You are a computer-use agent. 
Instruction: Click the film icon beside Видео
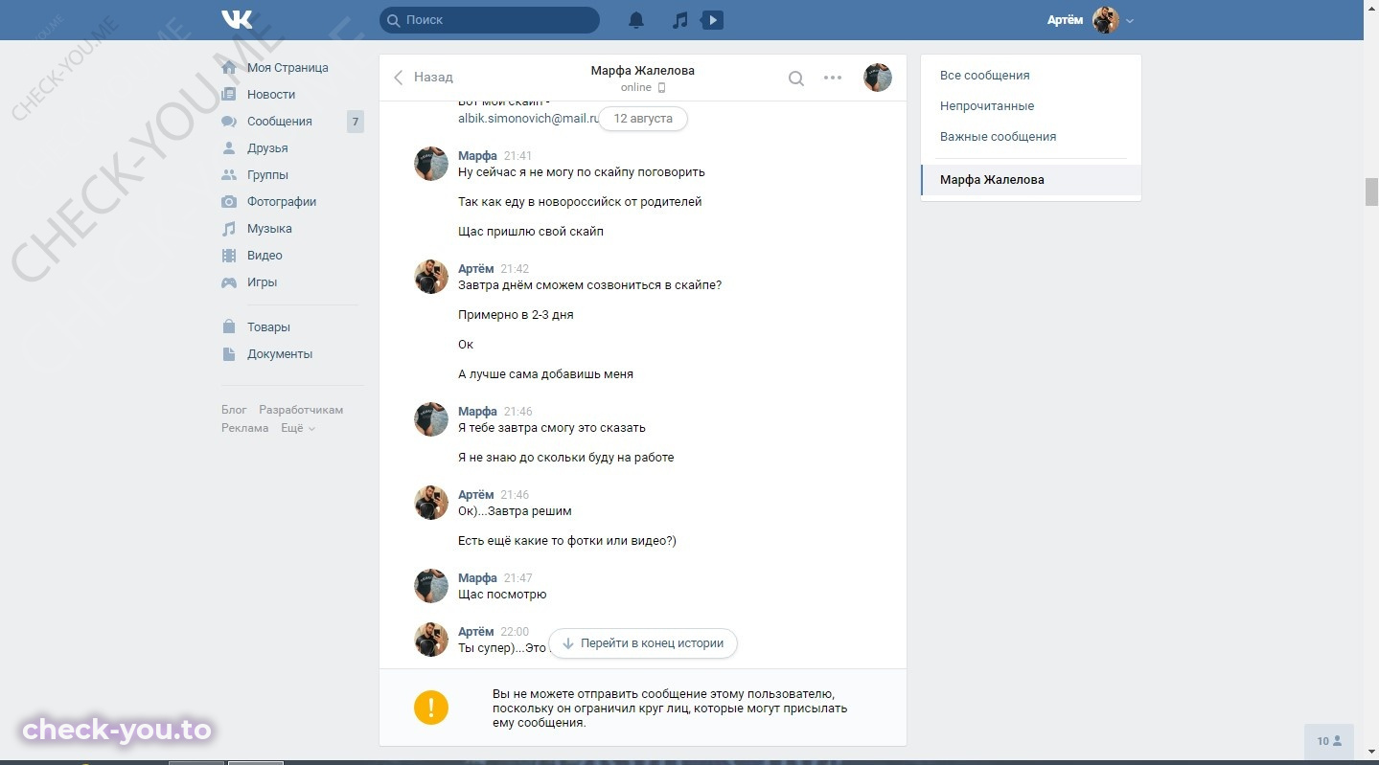229,256
